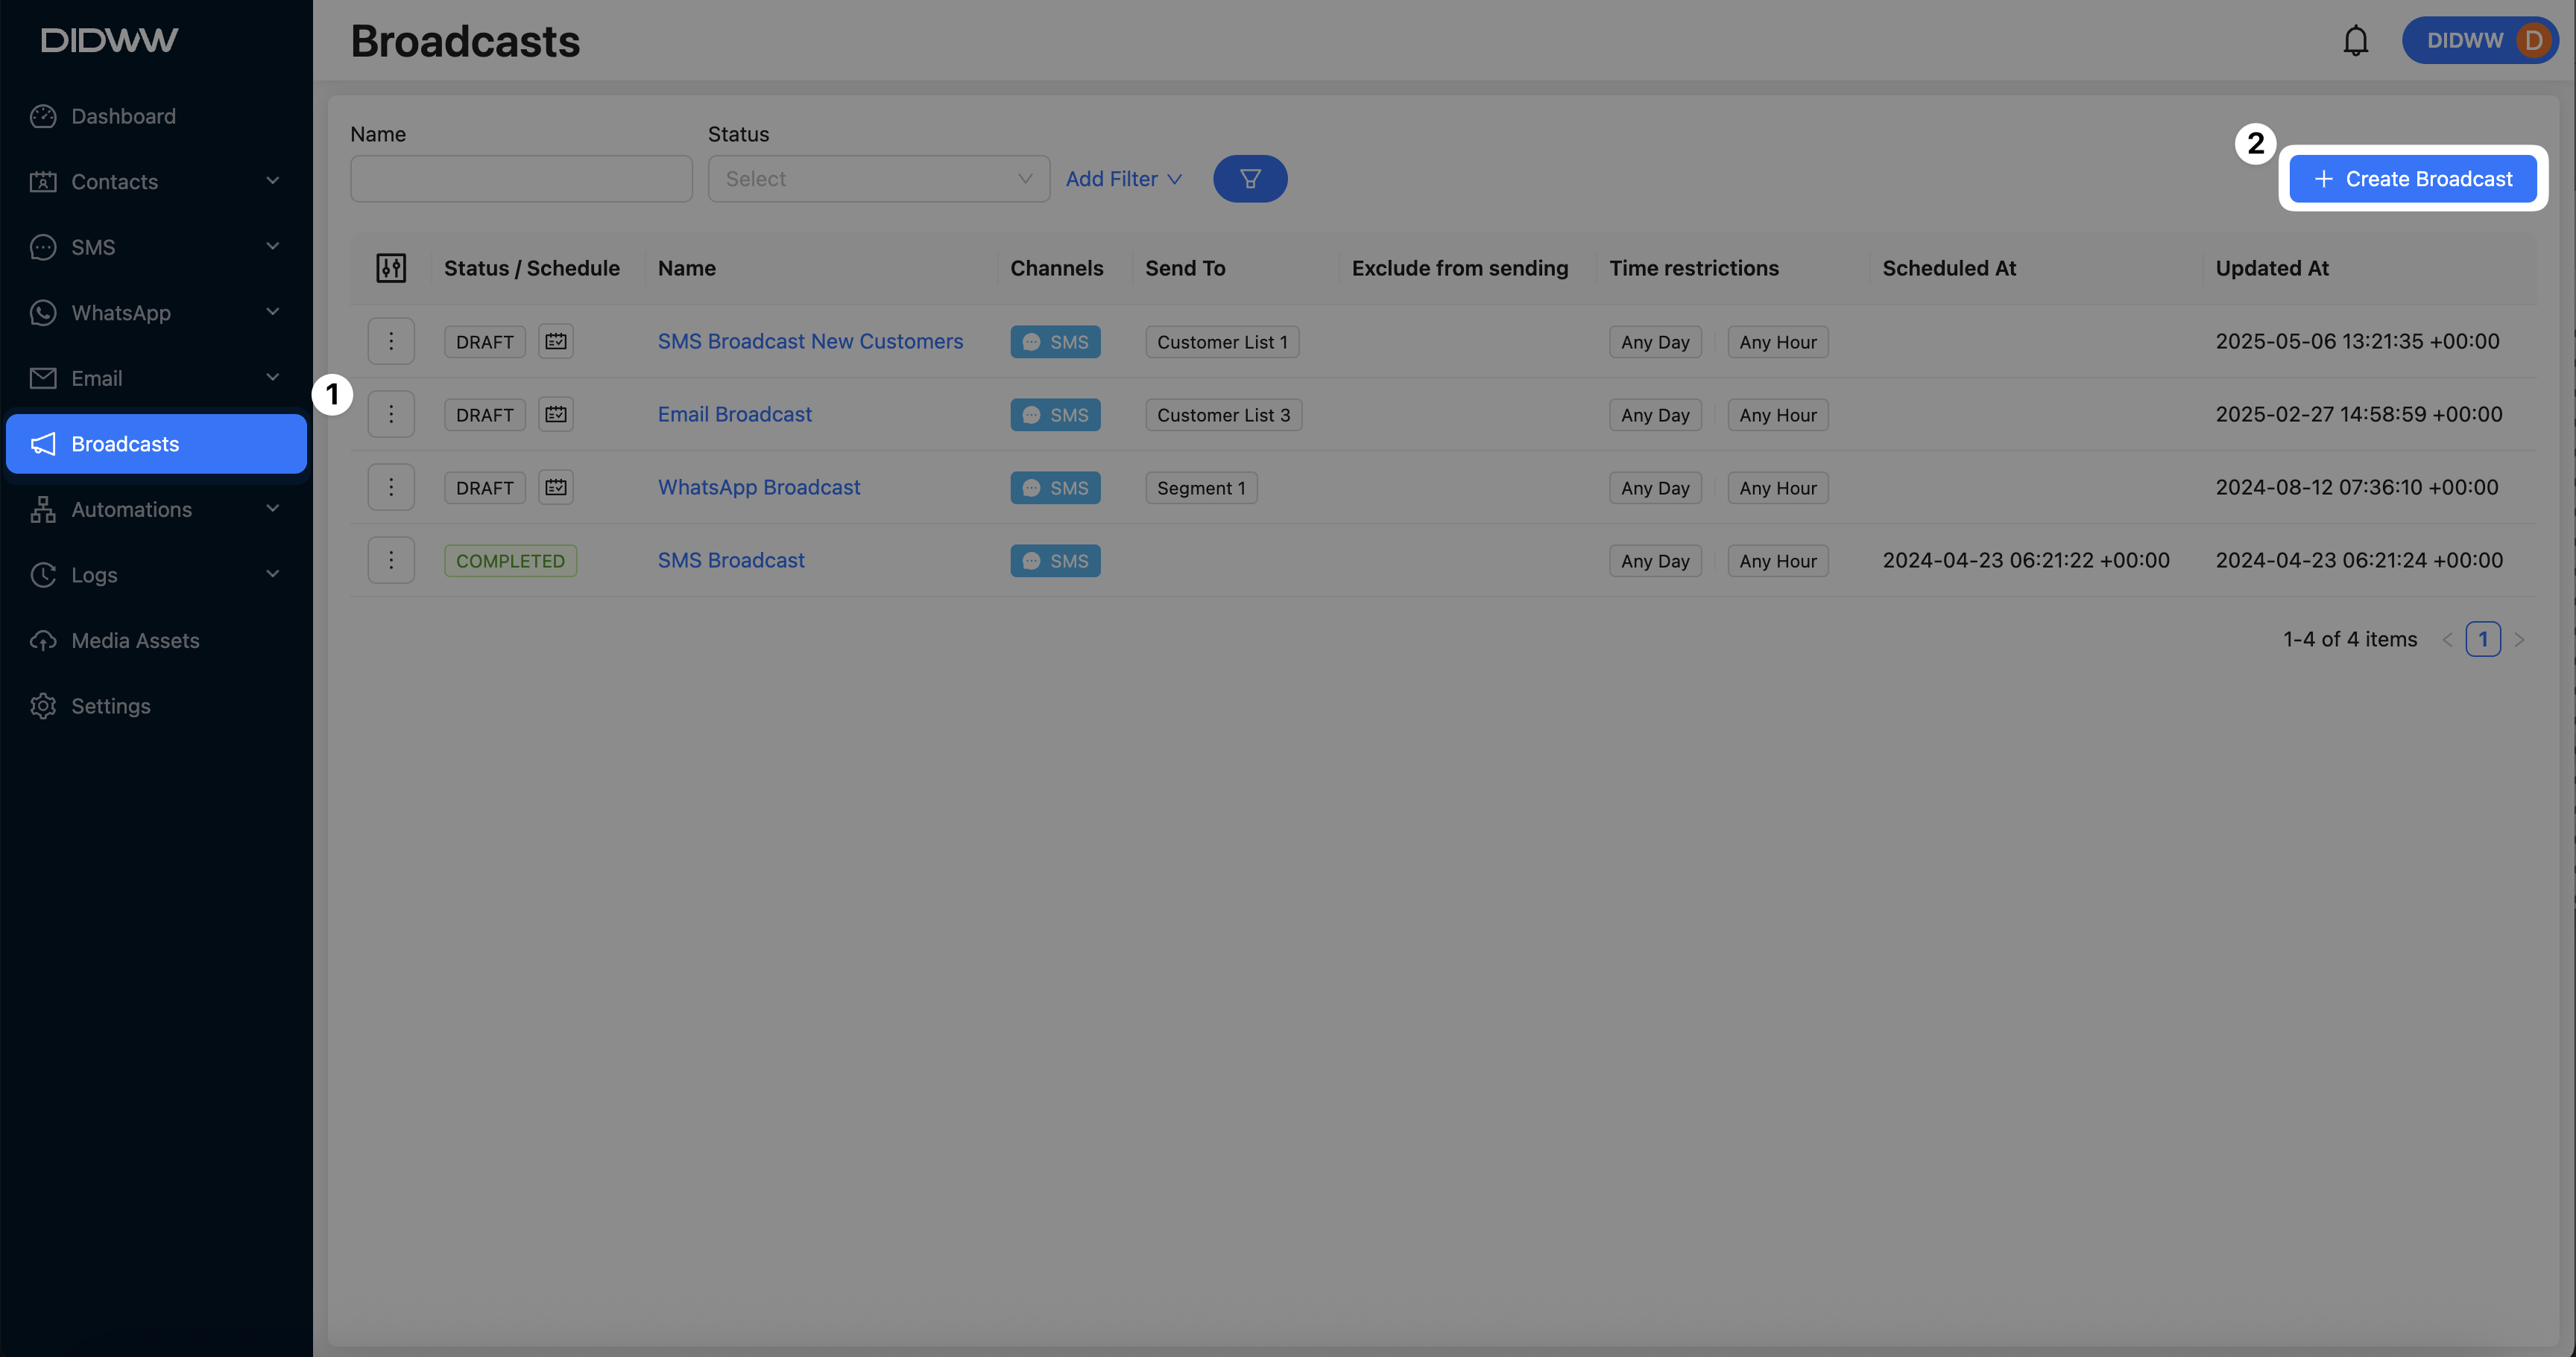Viewport: 2576px width, 1357px height.
Task: Click the schedule calendar icon for SMS Broadcast New Customers
Action: coord(555,342)
